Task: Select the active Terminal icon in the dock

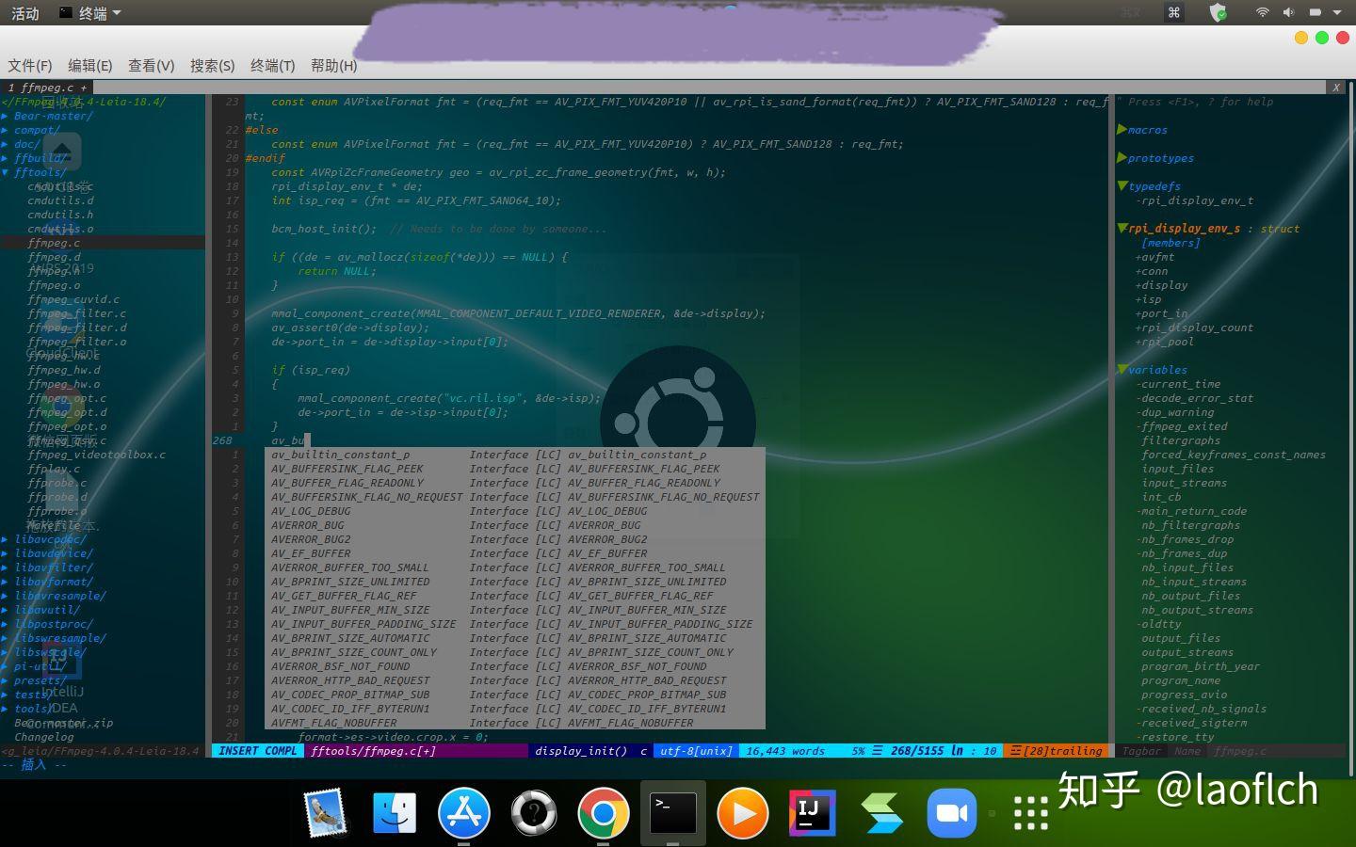Action: coord(671,812)
